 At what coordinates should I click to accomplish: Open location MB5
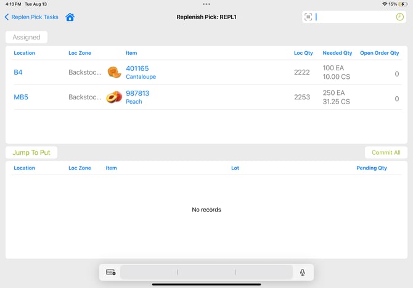pyautogui.click(x=21, y=97)
